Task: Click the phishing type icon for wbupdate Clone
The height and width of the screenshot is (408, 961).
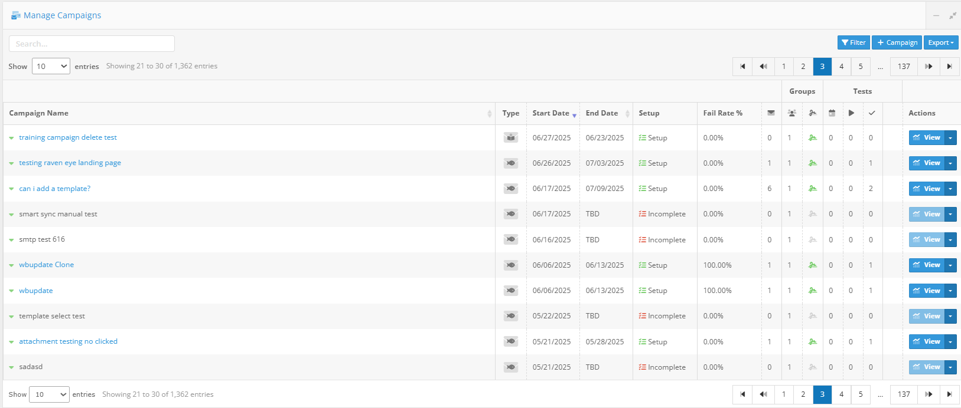Action: 511,265
